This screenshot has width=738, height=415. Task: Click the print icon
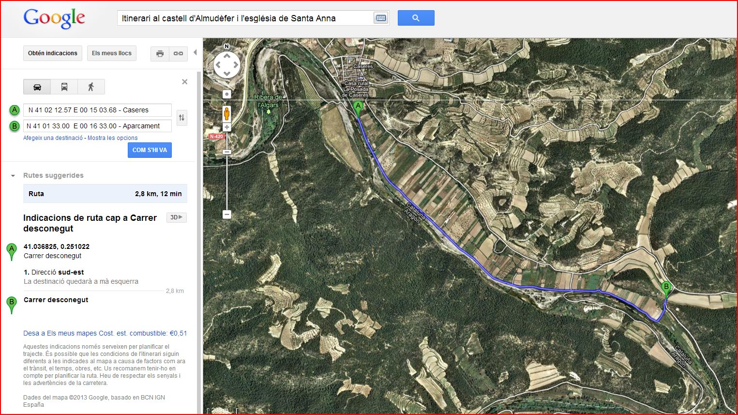click(x=160, y=53)
